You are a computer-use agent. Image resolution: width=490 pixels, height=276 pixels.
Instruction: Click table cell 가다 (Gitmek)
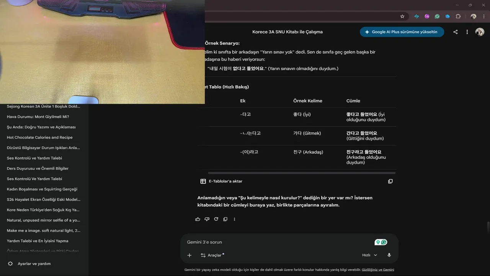[x=307, y=133]
